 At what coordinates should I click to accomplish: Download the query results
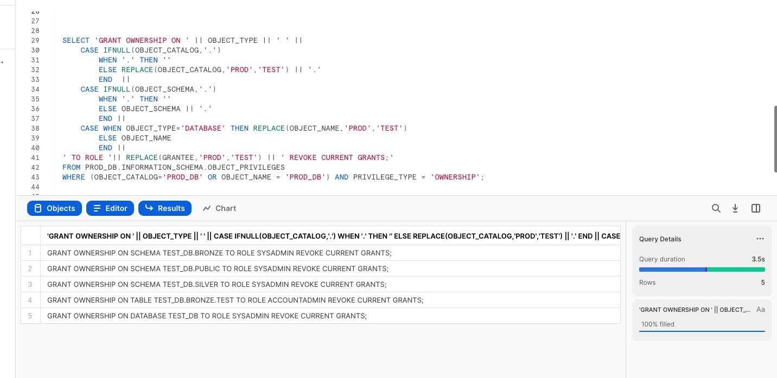[x=735, y=208]
